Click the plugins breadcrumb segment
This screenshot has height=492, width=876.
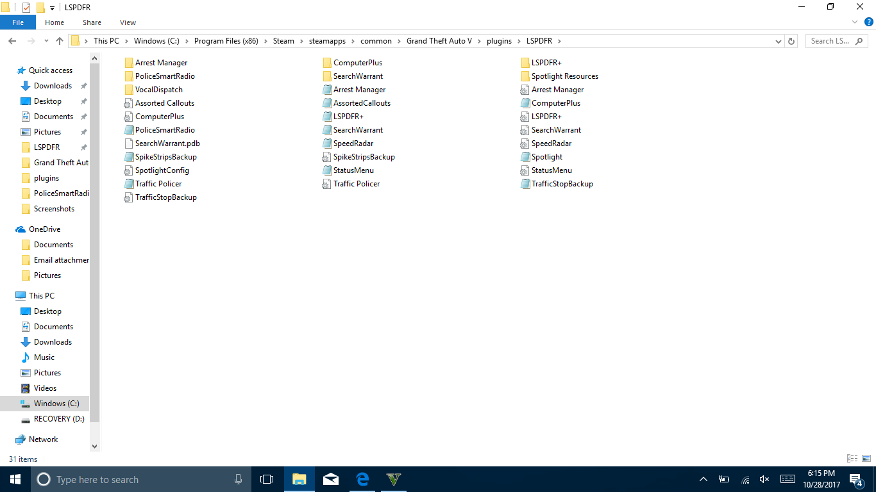point(500,41)
